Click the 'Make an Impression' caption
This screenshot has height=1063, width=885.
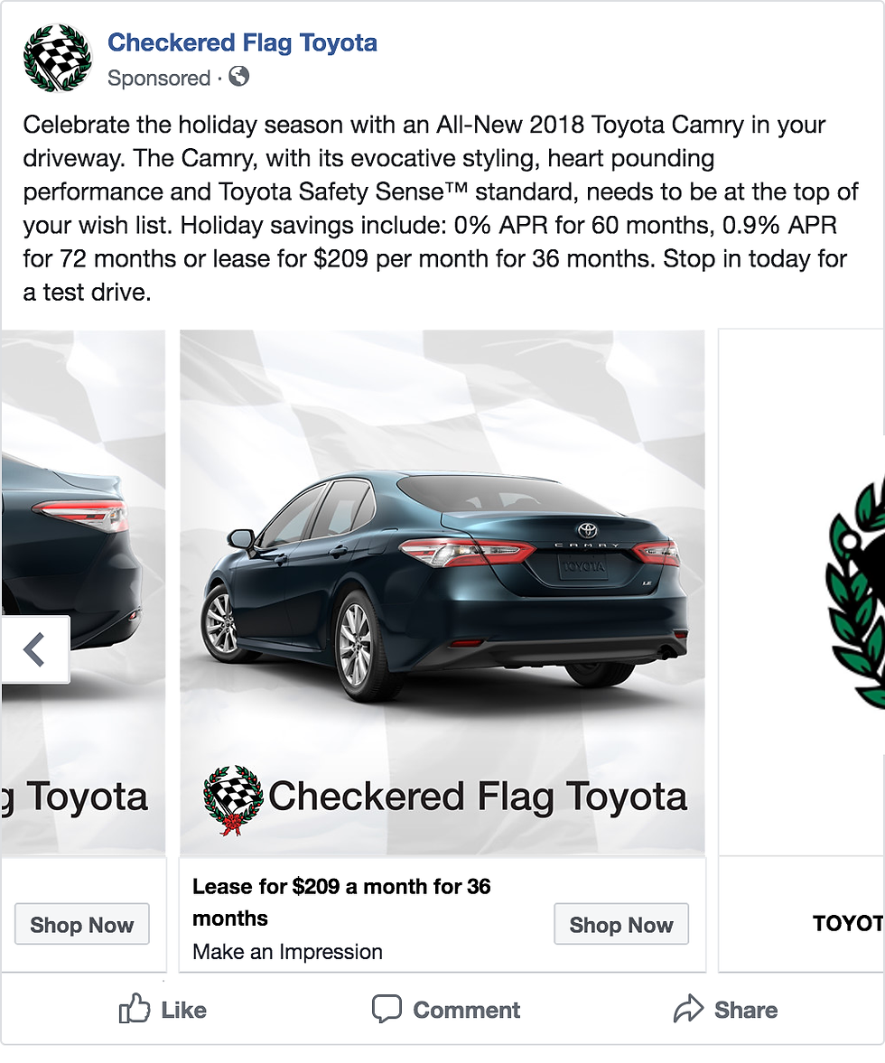pos(287,952)
